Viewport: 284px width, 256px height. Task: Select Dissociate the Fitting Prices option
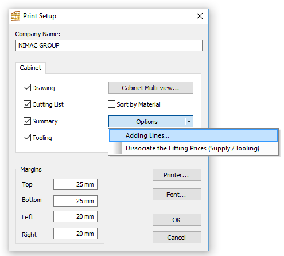[193, 148]
